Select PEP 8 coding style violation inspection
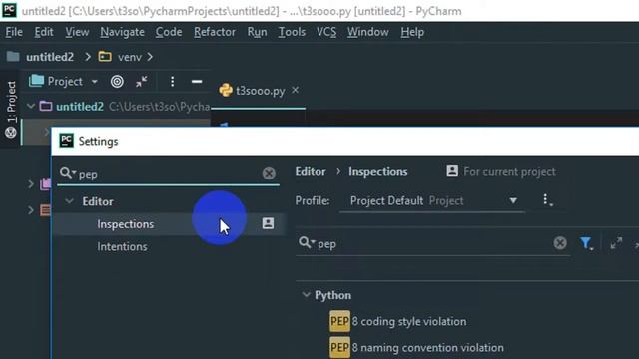 click(x=398, y=321)
